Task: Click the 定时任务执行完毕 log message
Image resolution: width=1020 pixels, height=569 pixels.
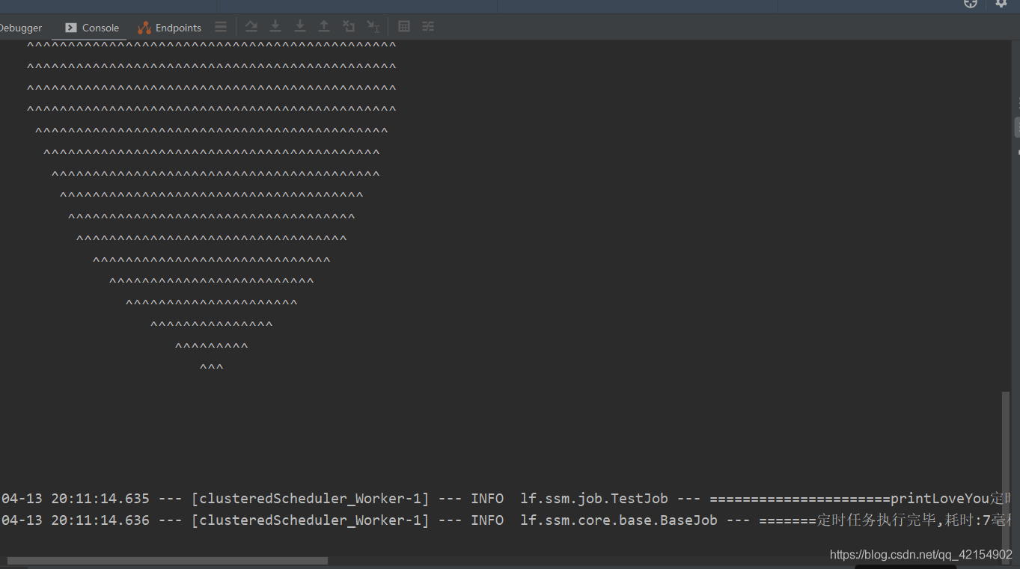Action: [876, 520]
